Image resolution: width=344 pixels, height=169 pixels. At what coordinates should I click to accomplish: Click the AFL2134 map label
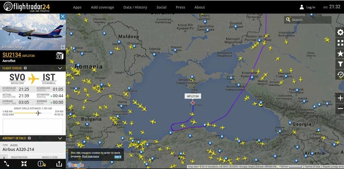point(193,96)
